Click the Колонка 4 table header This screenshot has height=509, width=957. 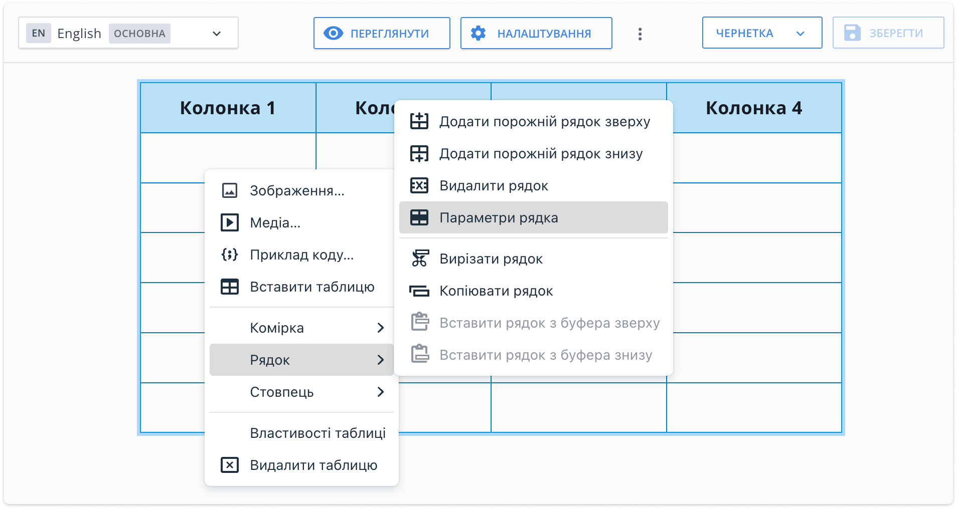pos(753,108)
